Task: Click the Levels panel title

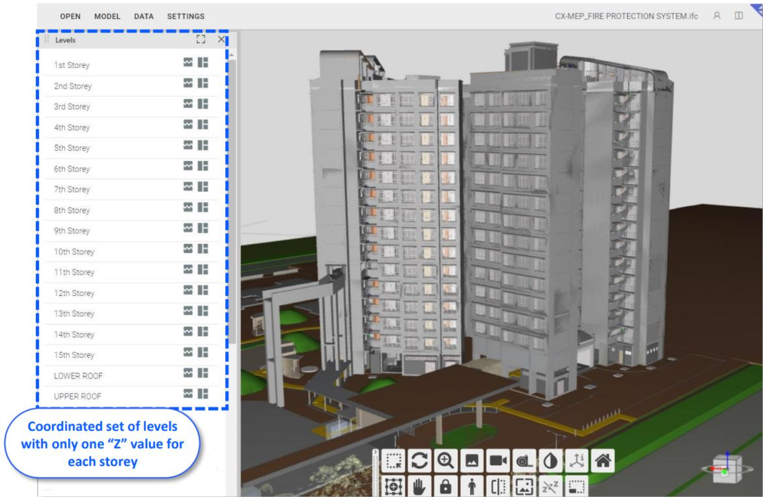Action: point(65,40)
